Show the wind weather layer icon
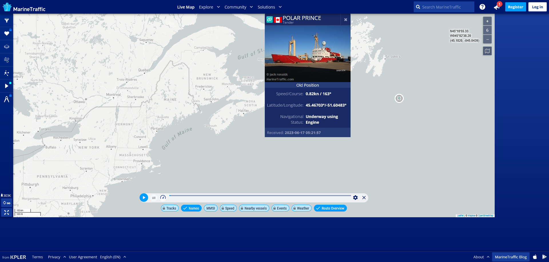The width and height of the screenshot is (549, 262). 7,60
